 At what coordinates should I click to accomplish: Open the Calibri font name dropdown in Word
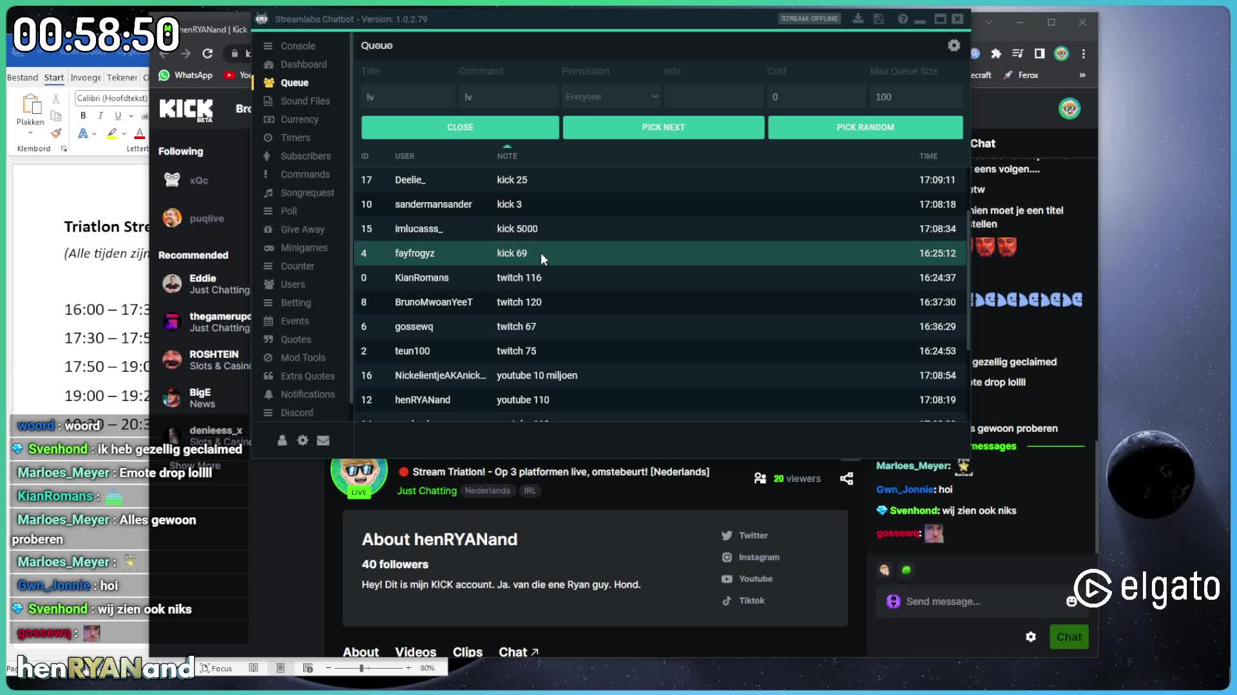coord(111,98)
